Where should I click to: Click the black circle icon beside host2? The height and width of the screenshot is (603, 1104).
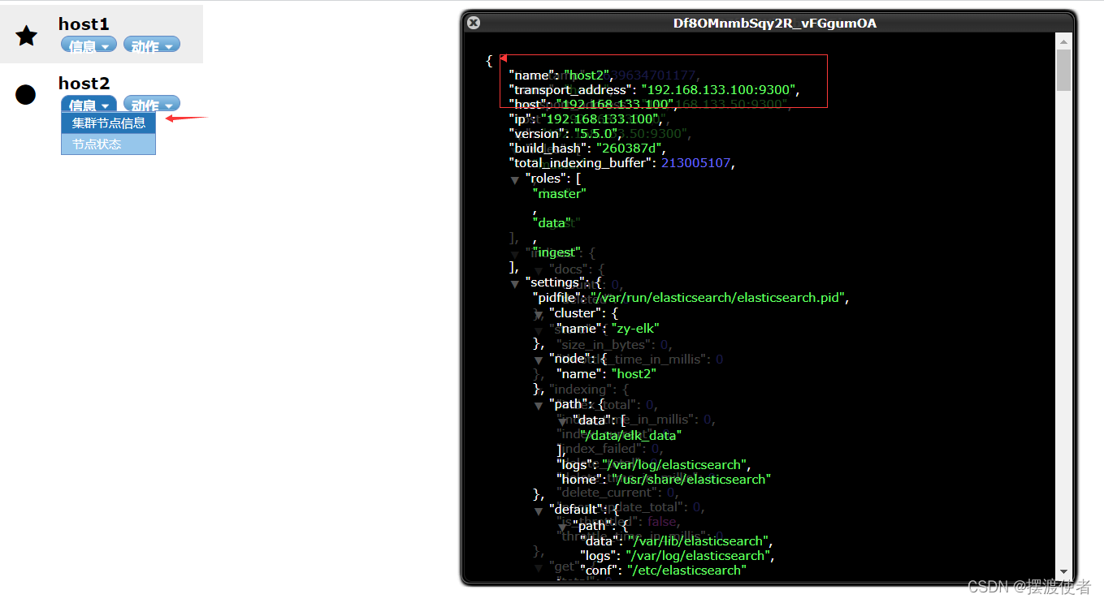26,95
